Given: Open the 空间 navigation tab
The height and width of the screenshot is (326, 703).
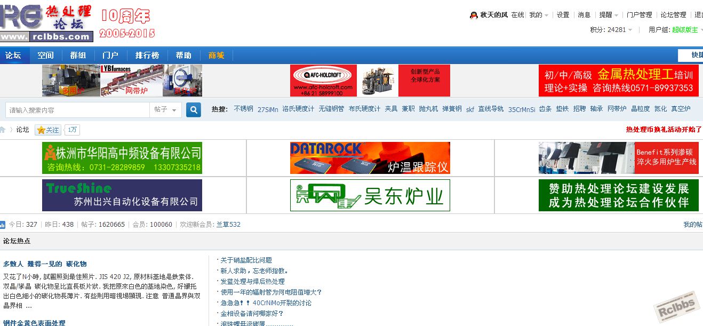Looking at the screenshot, I should (x=45, y=55).
